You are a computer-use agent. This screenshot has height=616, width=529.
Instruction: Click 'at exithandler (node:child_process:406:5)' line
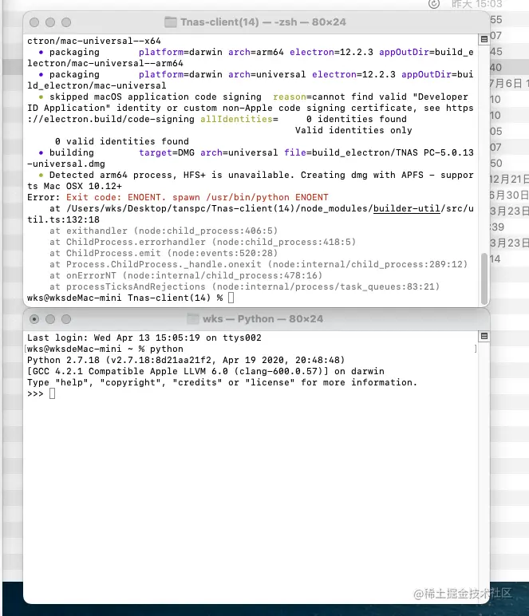pyautogui.click(x=164, y=231)
